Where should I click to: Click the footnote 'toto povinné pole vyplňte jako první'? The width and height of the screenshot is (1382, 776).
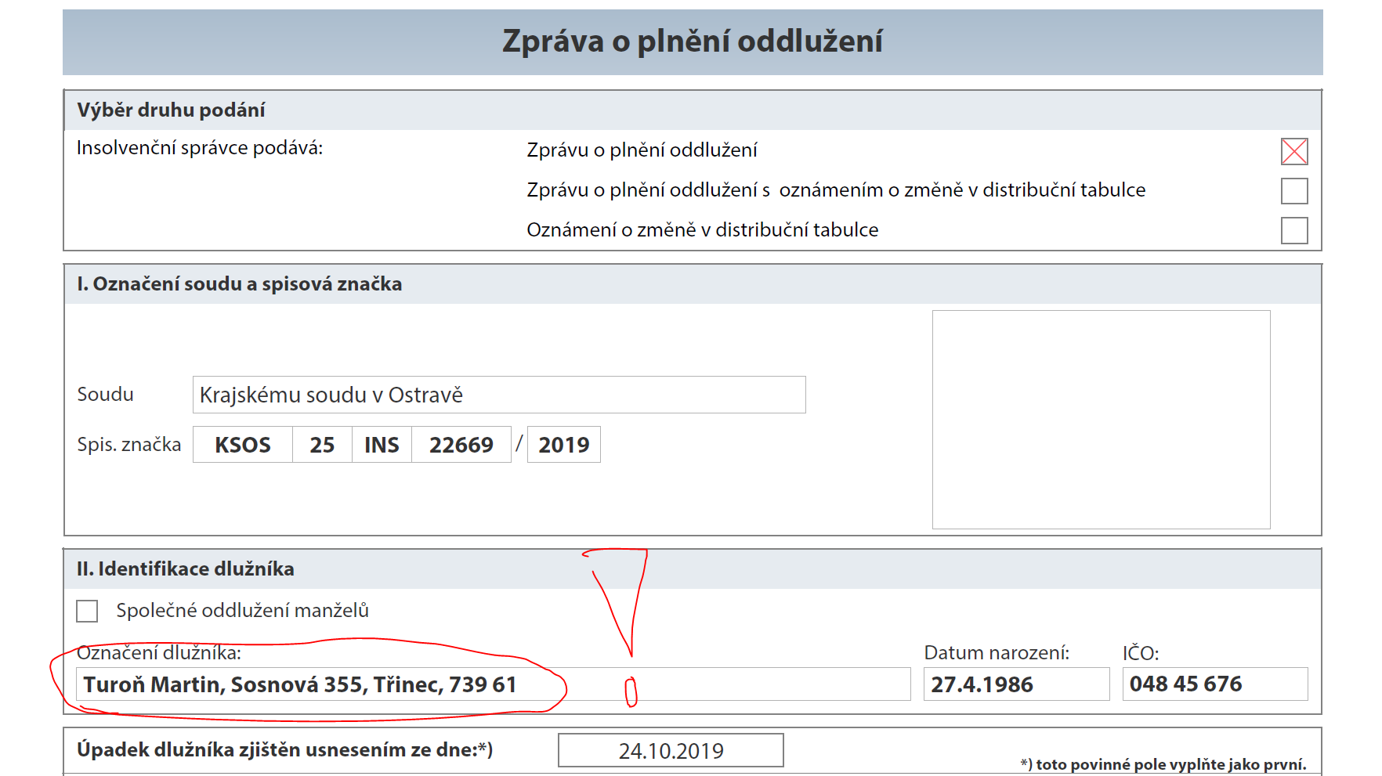tap(1163, 764)
